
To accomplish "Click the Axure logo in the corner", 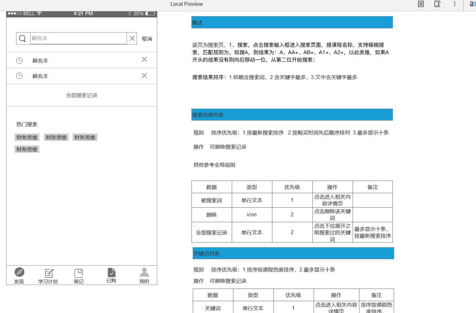I will tap(473, 4).
